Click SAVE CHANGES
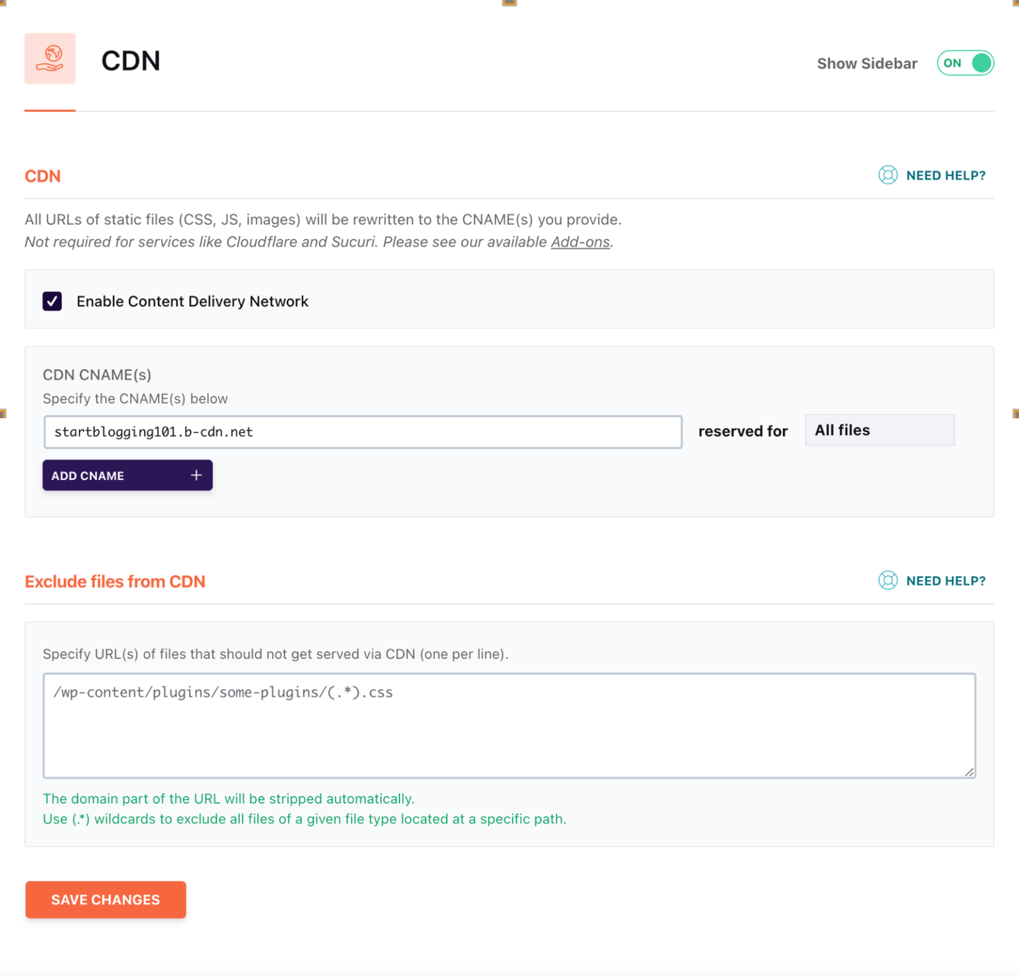The height and width of the screenshot is (977, 1019). click(105, 899)
